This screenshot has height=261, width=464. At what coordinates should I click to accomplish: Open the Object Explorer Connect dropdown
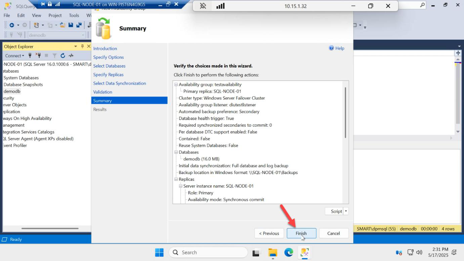tap(14, 56)
